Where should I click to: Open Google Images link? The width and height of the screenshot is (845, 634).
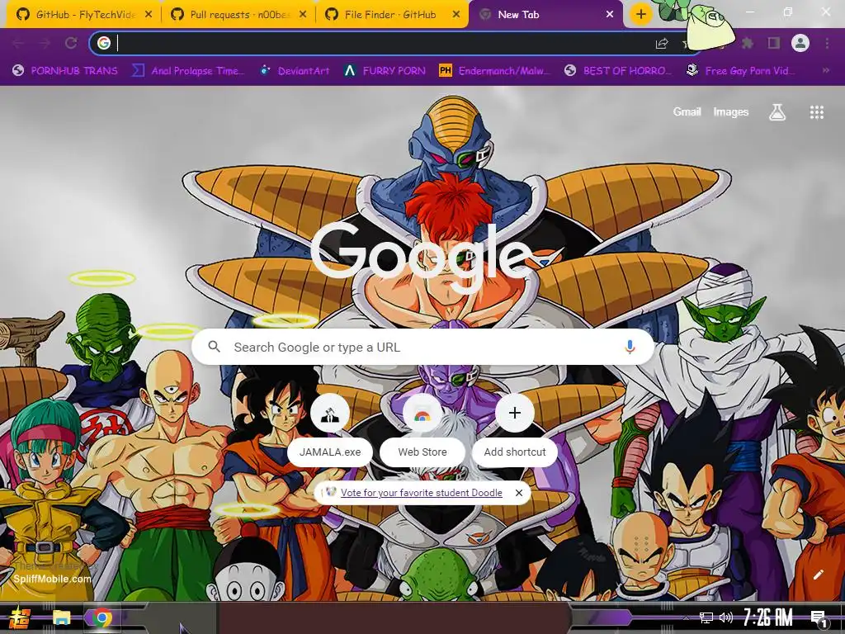(x=731, y=111)
